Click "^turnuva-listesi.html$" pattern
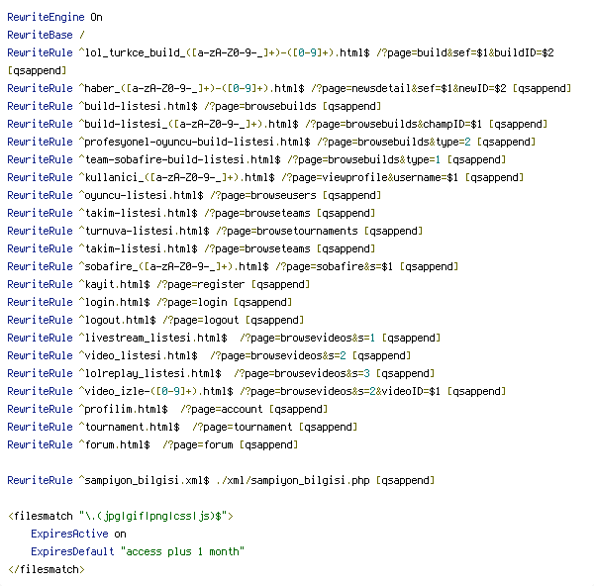This screenshot has width=594, height=586. pyautogui.click(x=144, y=231)
